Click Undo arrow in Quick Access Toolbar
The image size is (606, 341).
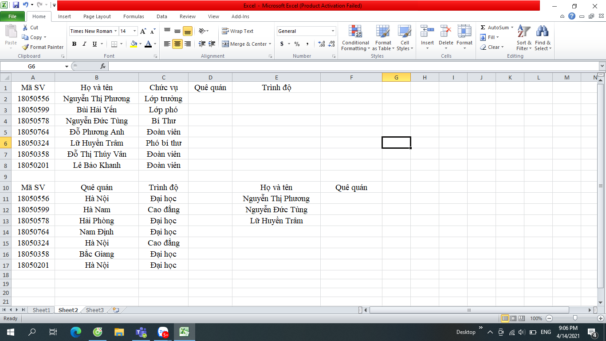tap(26, 5)
